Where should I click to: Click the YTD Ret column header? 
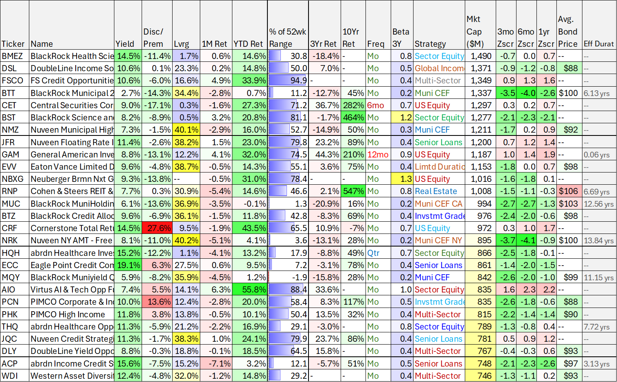(x=249, y=25)
